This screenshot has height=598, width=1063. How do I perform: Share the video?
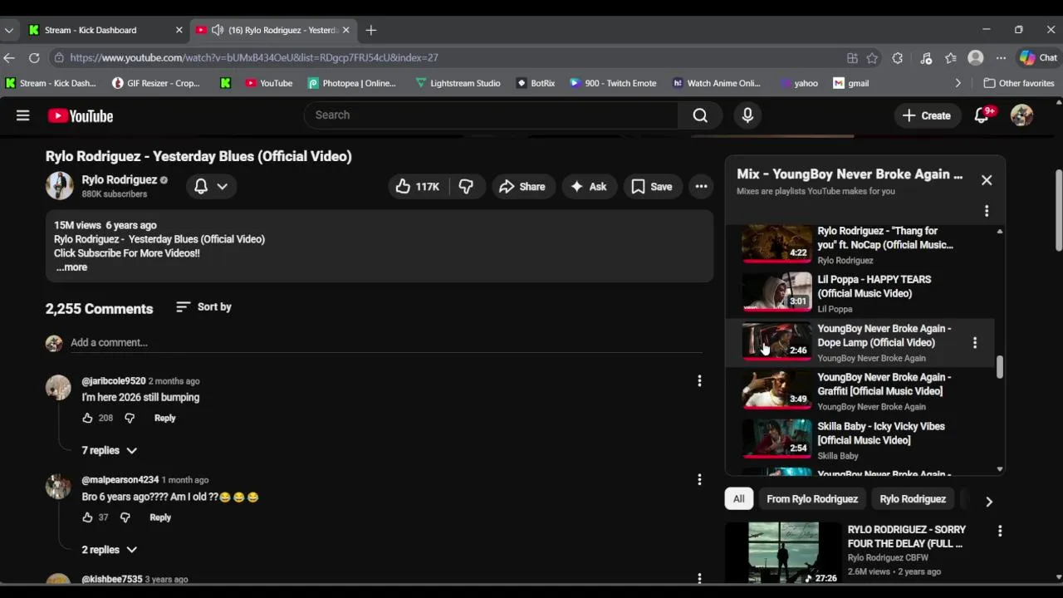[522, 187]
